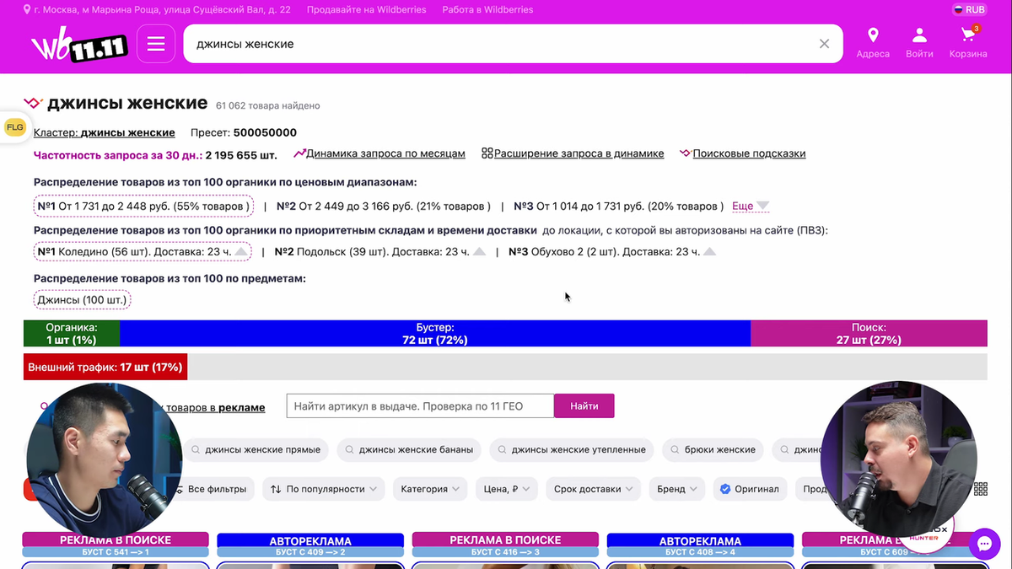Open the Продавайте на Wildberries link

click(x=367, y=9)
